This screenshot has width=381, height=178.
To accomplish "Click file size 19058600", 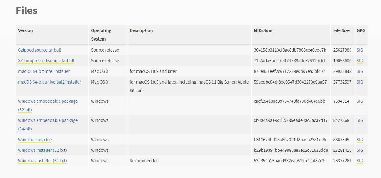I will [x=342, y=61].
